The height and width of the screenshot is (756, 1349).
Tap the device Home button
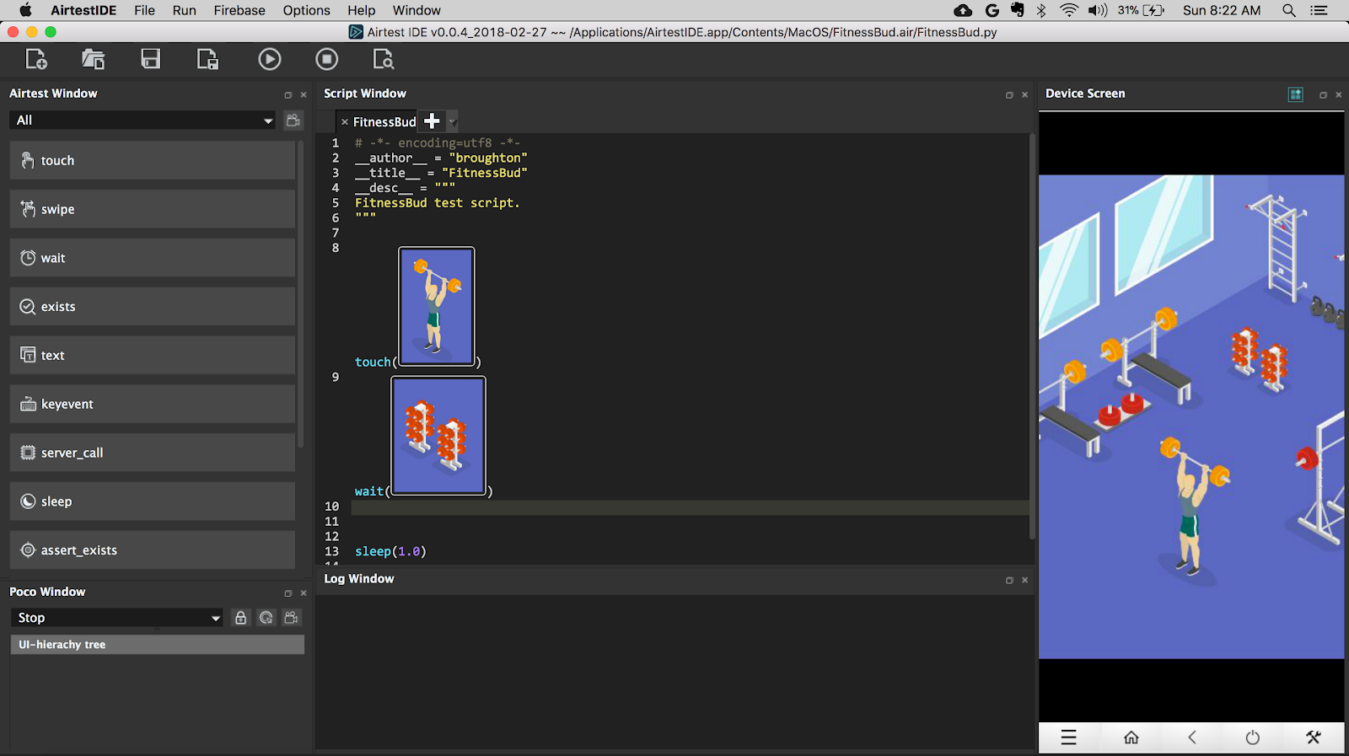(x=1131, y=737)
